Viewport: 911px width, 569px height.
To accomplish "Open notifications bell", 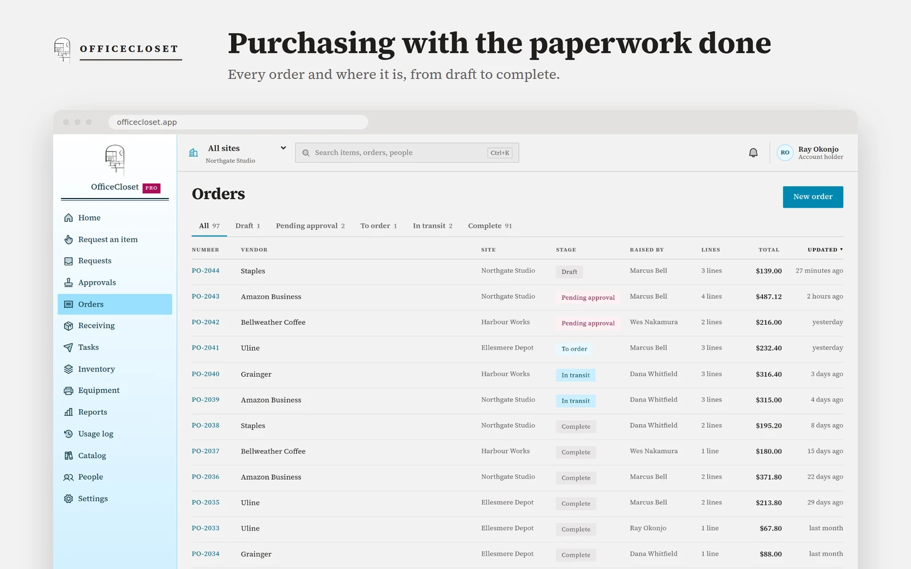I will pos(753,152).
